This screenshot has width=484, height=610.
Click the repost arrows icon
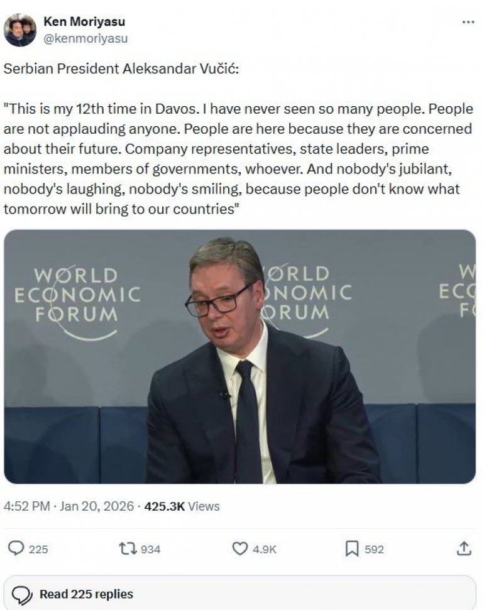pyautogui.click(x=128, y=548)
